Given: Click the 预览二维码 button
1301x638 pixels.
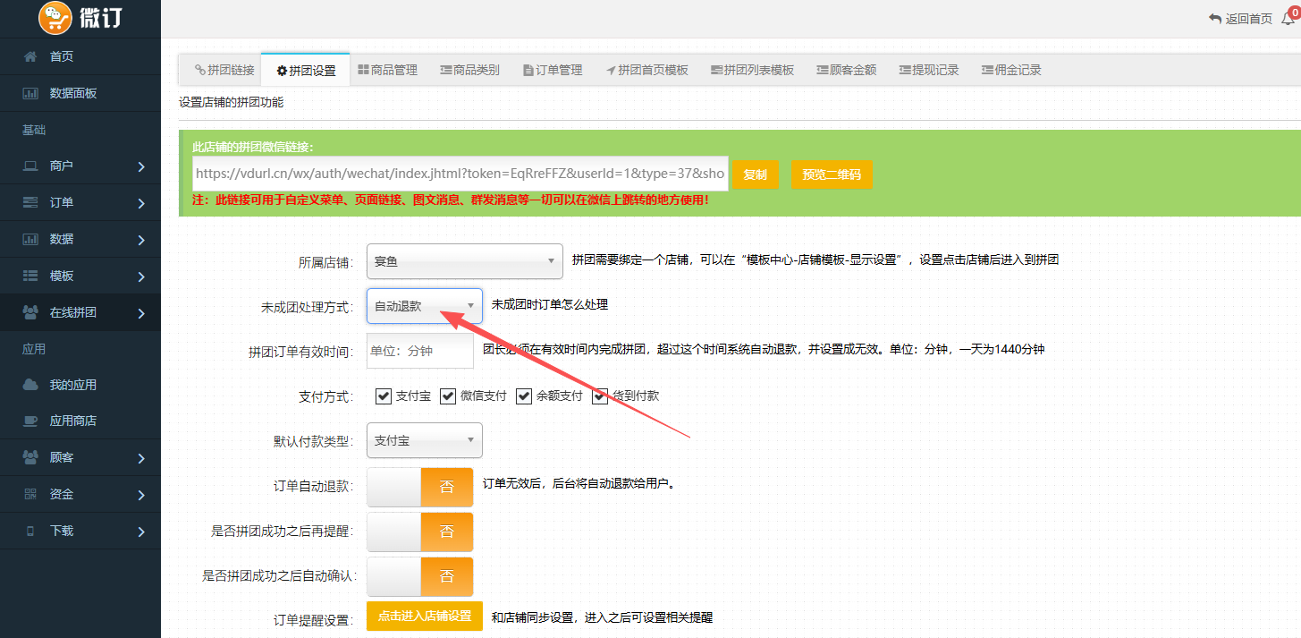Looking at the screenshot, I should pyautogui.click(x=831, y=174).
